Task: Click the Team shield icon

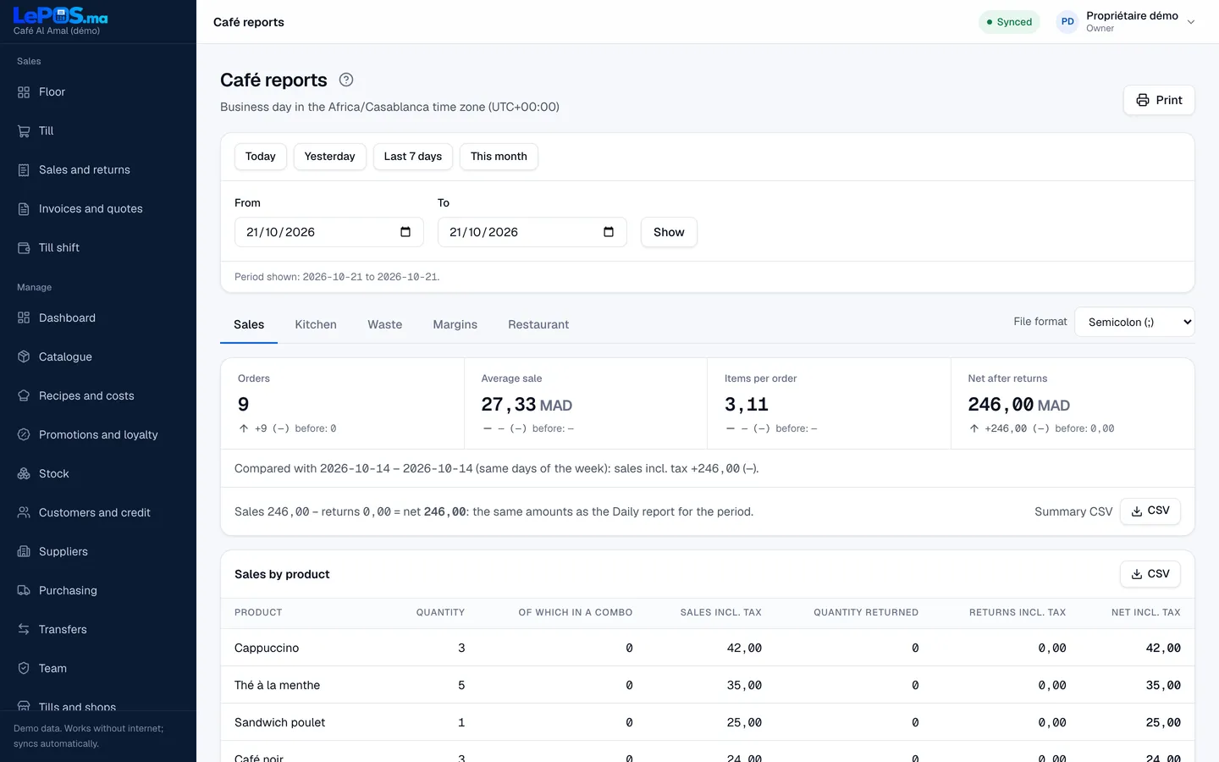Action: click(24, 669)
